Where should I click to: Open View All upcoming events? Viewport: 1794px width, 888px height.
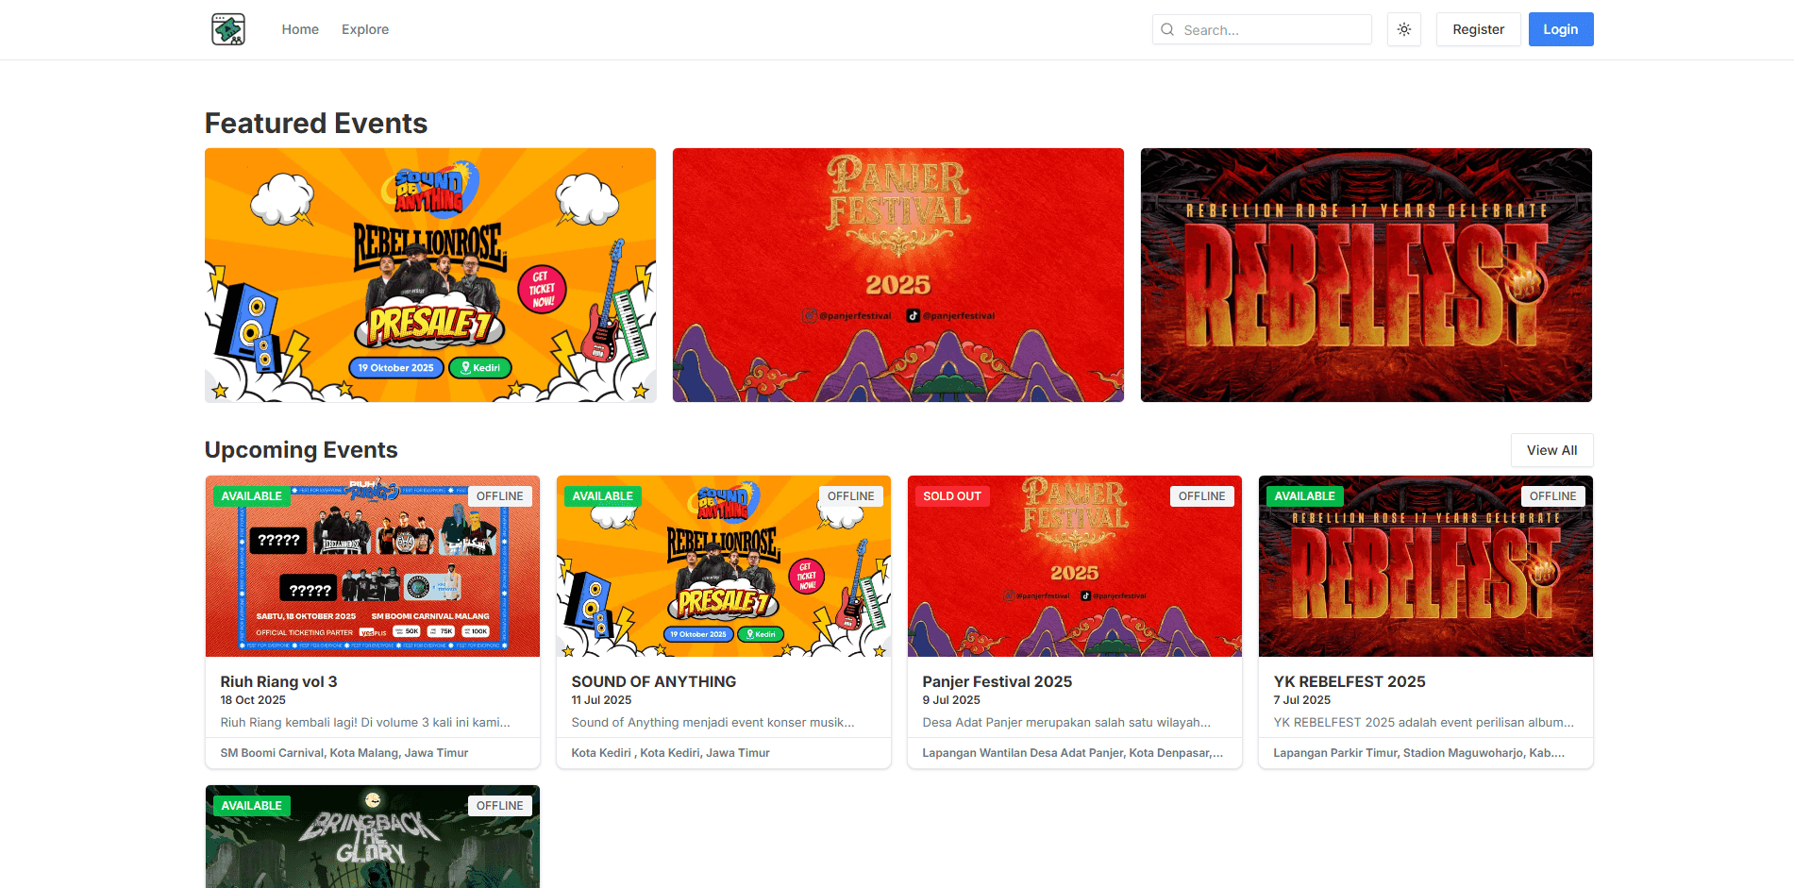pyautogui.click(x=1551, y=450)
